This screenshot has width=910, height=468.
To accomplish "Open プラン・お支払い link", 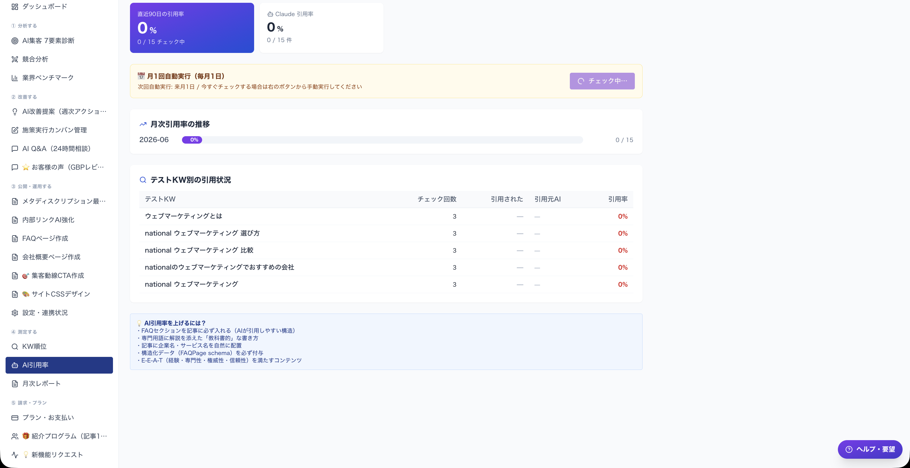I will pyautogui.click(x=59, y=418).
